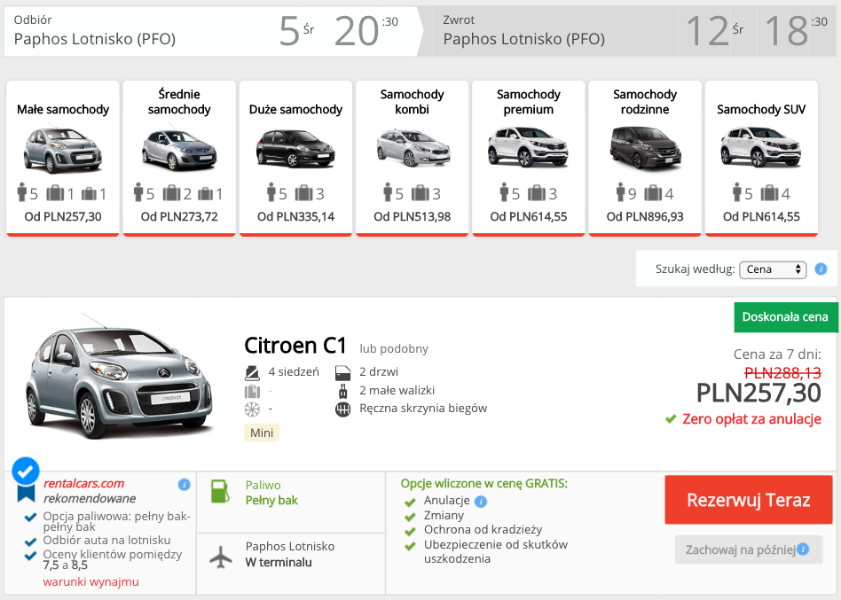Click info icon on Zachowaj na później

[803, 549]
